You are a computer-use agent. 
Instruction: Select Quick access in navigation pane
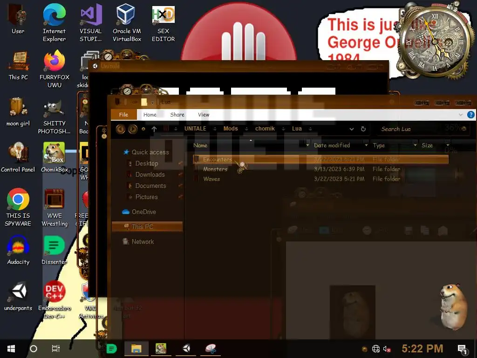point(146,152)
